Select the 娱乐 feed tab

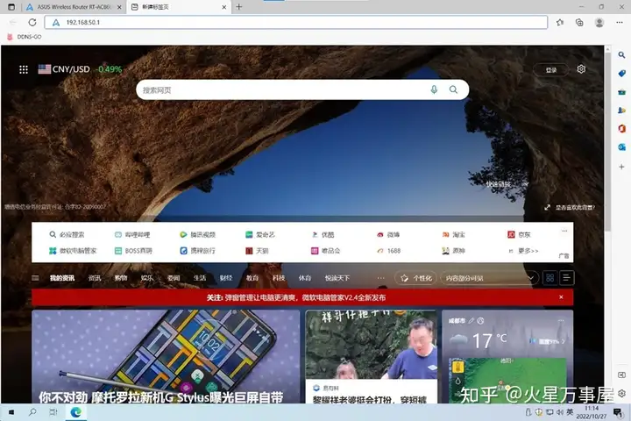pos(147,278)
